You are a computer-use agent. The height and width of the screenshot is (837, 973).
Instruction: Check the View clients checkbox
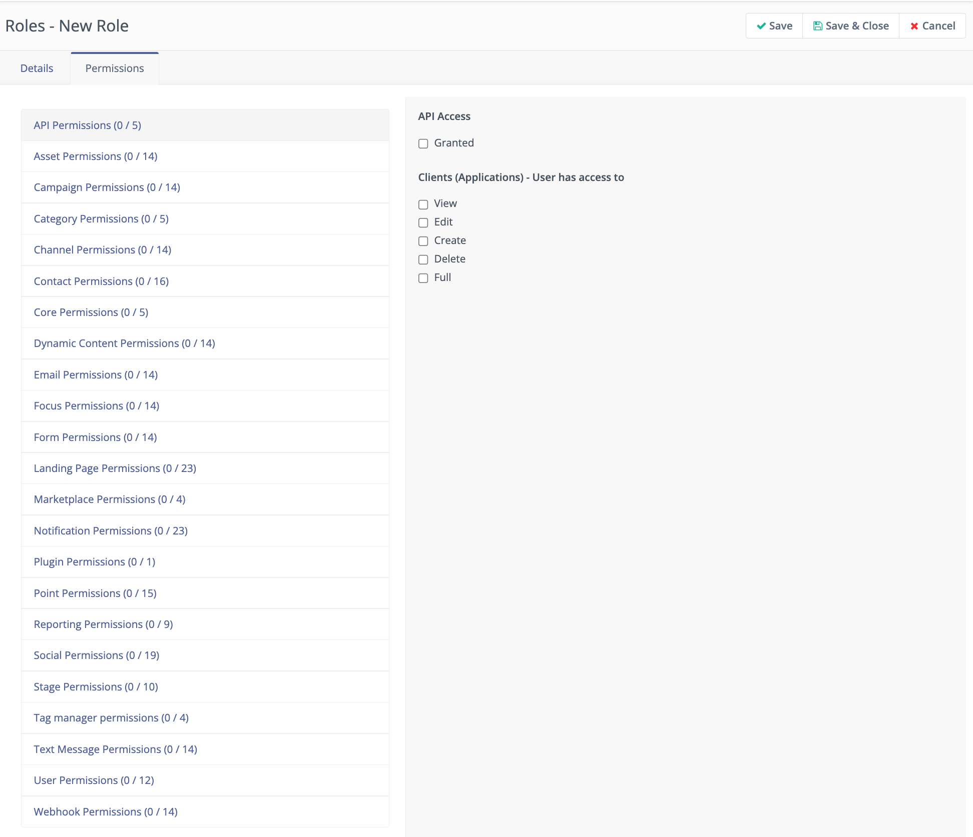point(423,204)
